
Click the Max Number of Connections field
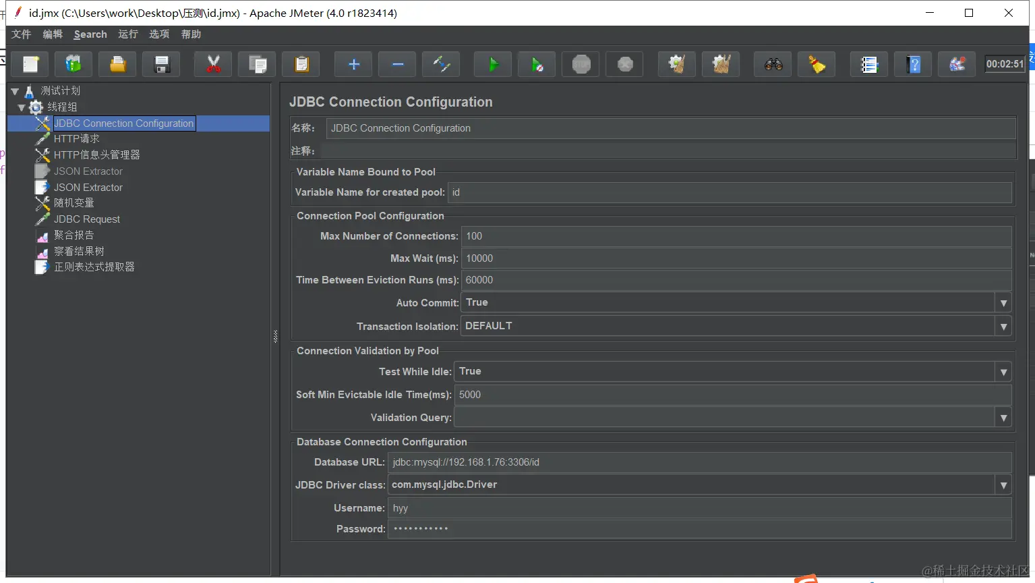736,236
